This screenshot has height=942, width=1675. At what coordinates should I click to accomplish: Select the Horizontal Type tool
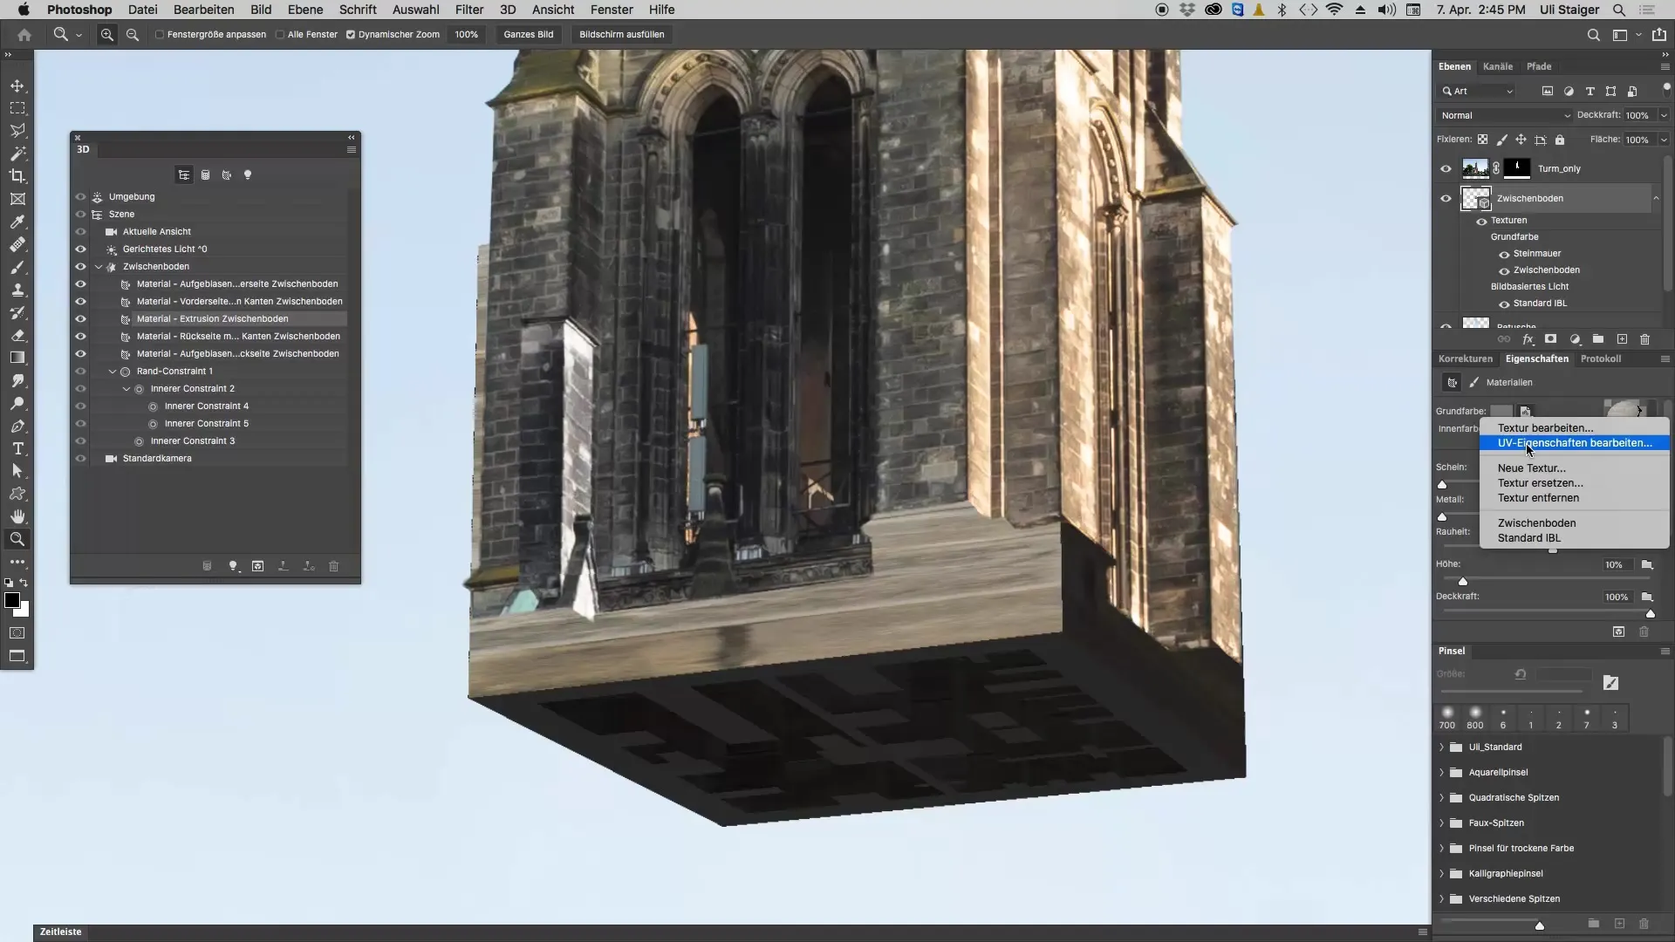click(x=17, y=448)
